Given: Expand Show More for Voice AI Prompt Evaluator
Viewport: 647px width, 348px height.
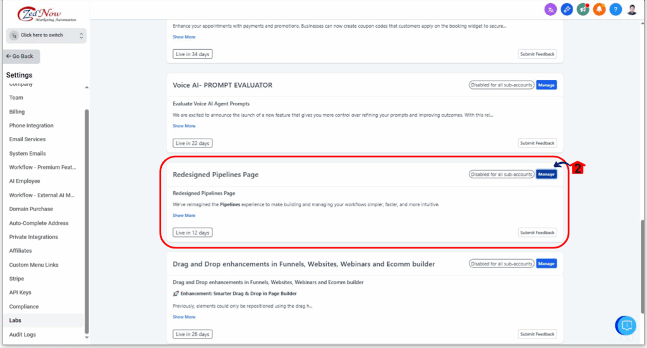Looking at the screenshot, I should pyautogui.click(x=184, y=126).
